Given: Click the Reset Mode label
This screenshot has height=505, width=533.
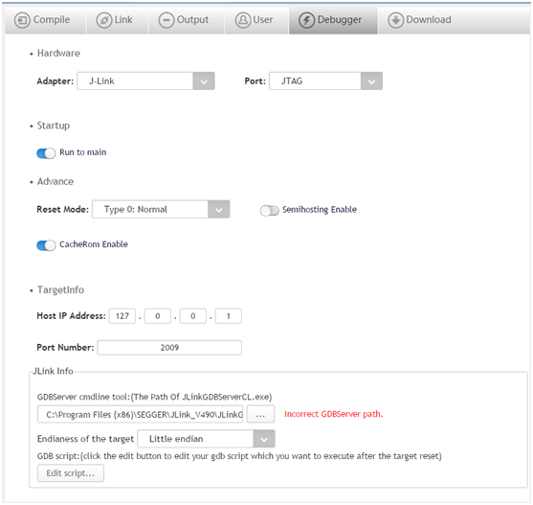Looking at the screenshot, I should point(62,209).
